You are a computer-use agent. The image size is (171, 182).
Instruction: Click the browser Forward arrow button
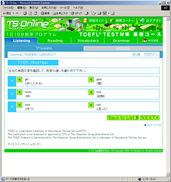point(17,13)
